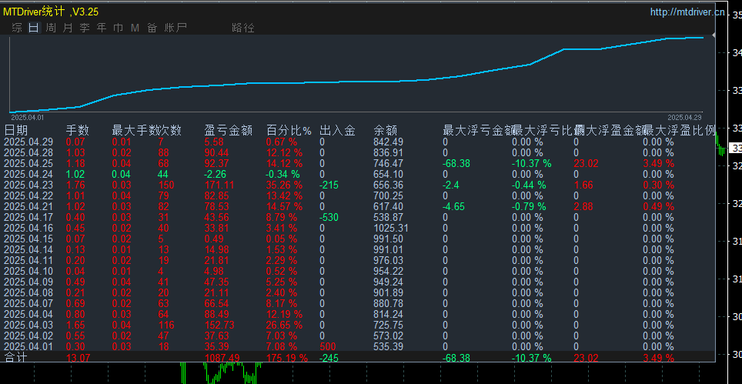Click the 最大浮盈比例 column header
The width and height of the screenshot is (742, 384).
click(x=680, y=130)
